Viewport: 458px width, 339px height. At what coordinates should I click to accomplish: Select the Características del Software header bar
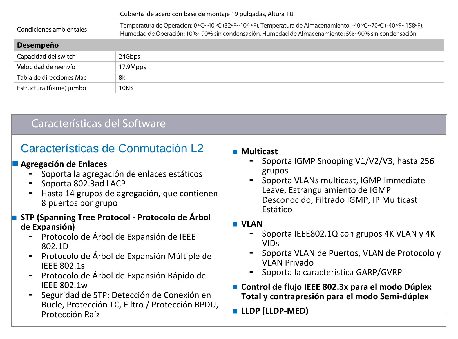point(229,124)
